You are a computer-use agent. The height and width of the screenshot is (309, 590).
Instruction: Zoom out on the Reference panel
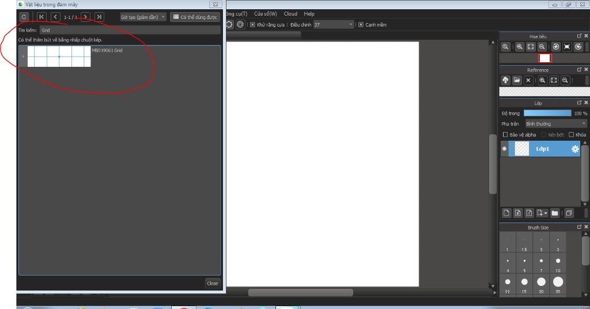click(565, 80)
